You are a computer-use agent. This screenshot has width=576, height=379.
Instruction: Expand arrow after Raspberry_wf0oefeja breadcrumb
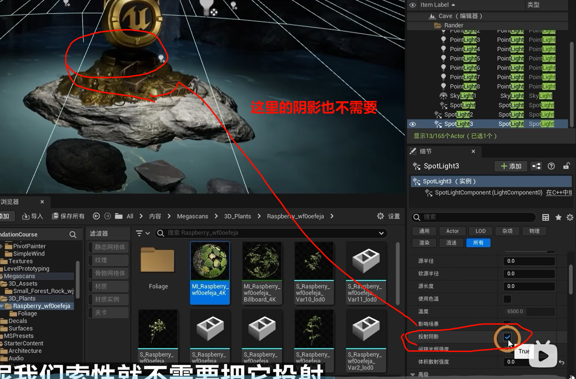coord(332,216)
